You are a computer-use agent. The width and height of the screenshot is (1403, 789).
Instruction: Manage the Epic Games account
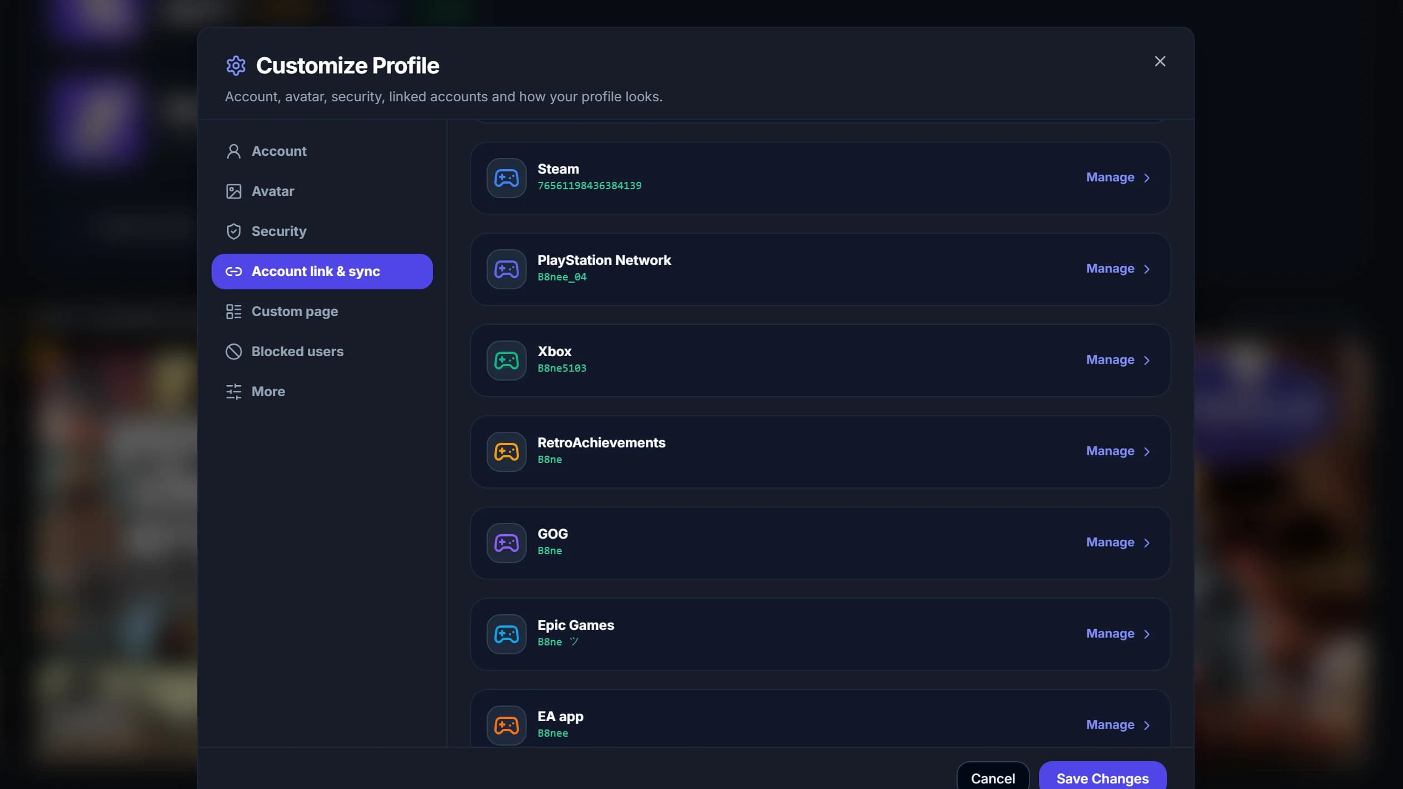tap(1110, 634)
